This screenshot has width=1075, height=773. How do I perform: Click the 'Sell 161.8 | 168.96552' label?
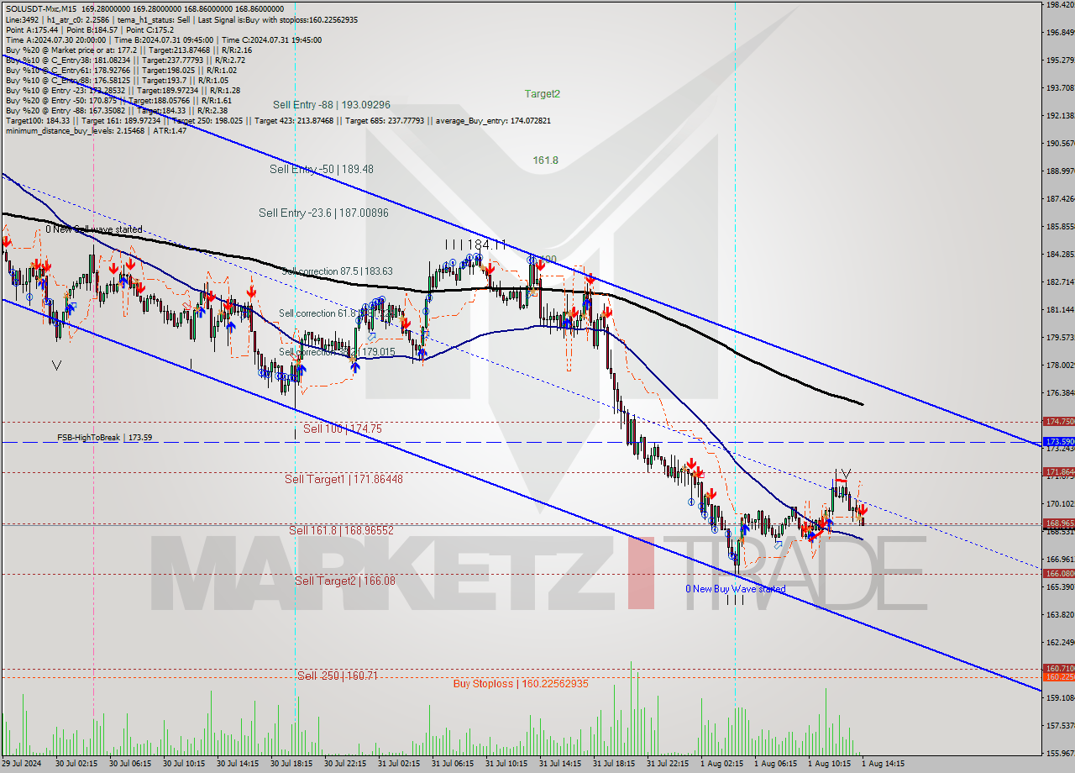(x=341, y=530)
